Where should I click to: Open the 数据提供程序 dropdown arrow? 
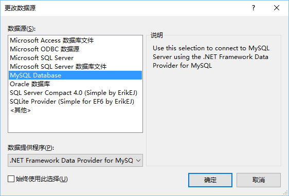[138, 161]
